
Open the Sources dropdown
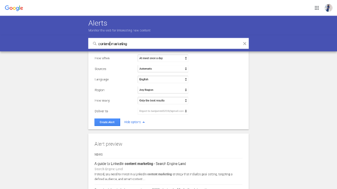click(163, 69)
